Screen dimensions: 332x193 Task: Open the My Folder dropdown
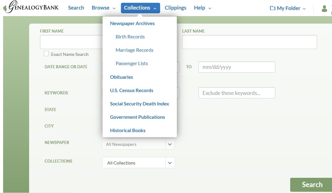tap(288, 8)
